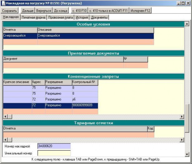Mark as Испорчен F12
The height and width of the screenshot is (164, 192).
(140, 11)
